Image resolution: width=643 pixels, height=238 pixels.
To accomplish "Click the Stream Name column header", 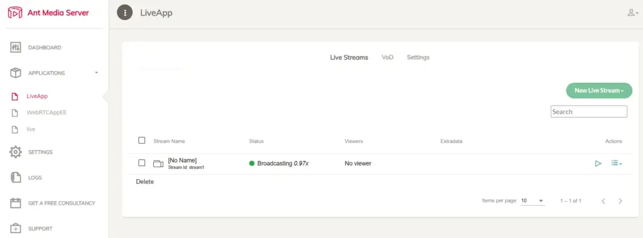I will click(x=169, y=141).
